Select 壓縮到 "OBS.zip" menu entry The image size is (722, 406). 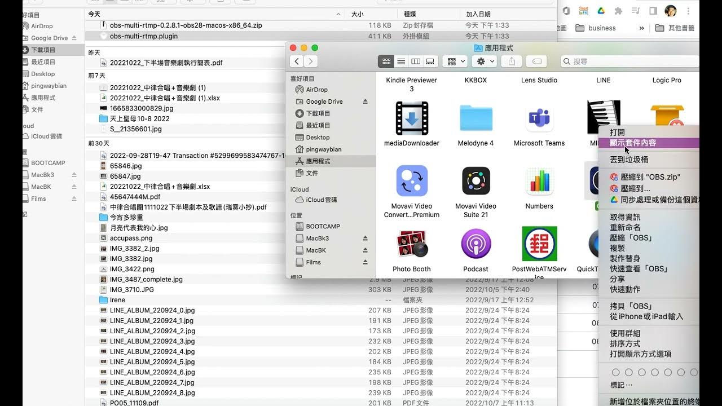pos(649,177)
